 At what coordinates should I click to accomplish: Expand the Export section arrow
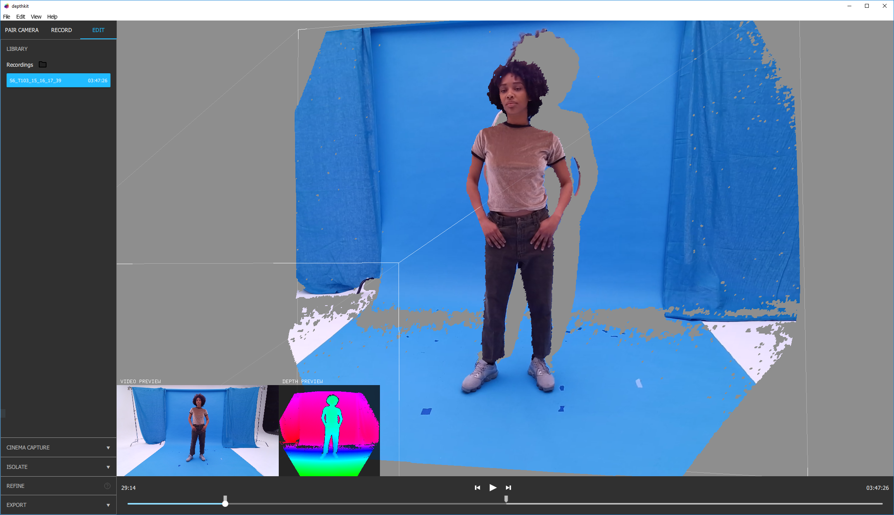[108, 505]
